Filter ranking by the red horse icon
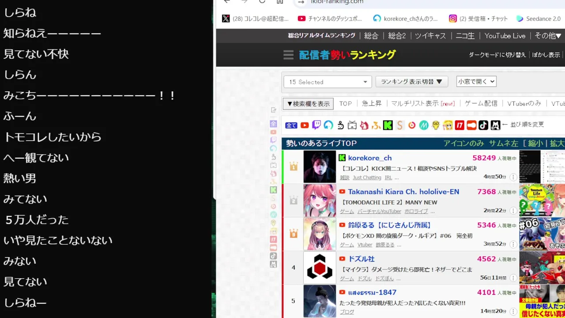565x318 pixels. [364, 125]
